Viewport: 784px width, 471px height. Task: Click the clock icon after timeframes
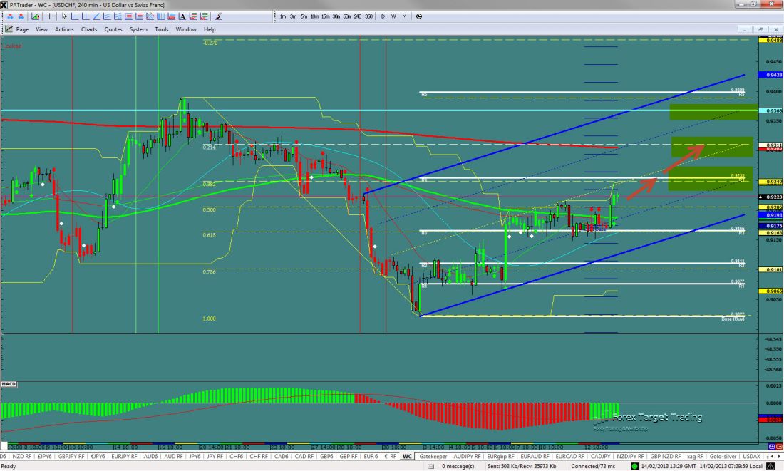(x=418, y=16)
